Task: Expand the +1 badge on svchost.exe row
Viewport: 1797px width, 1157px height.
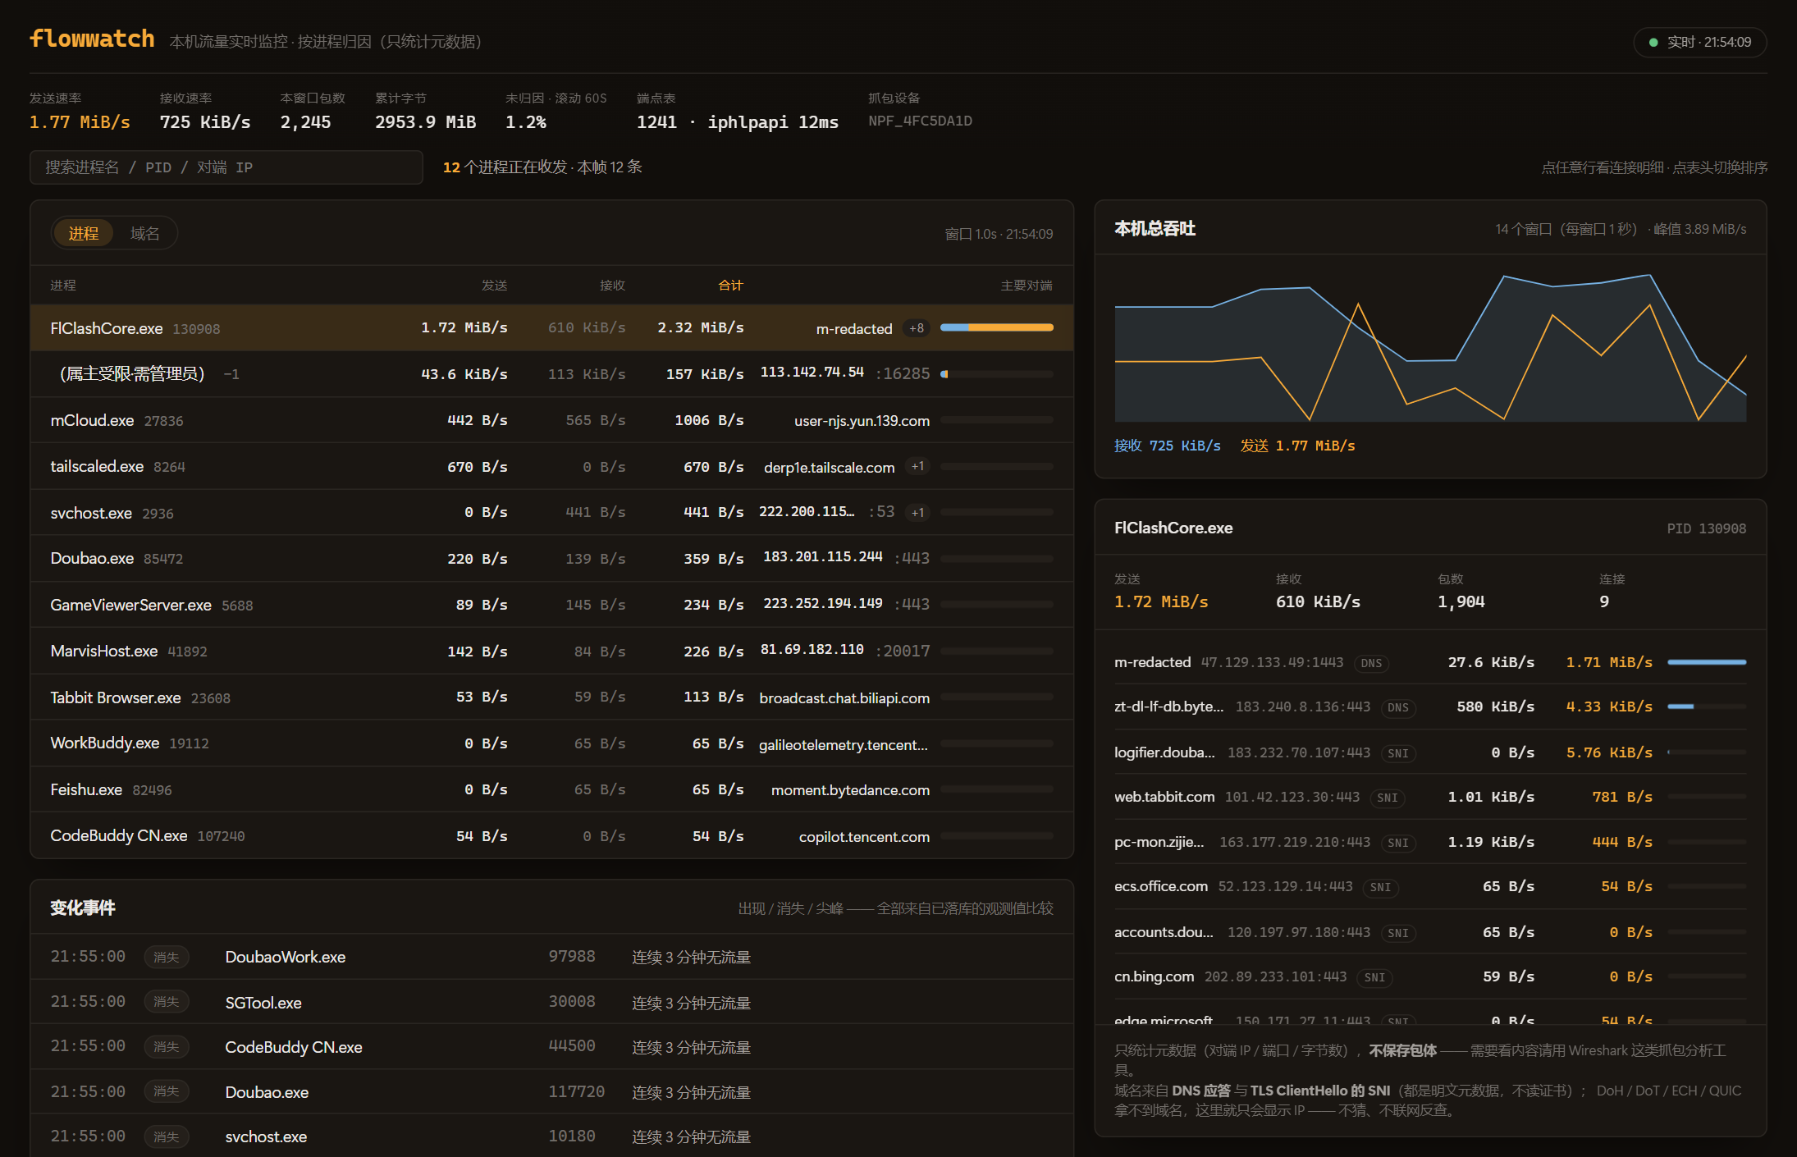Action: (x=917, y=513)
